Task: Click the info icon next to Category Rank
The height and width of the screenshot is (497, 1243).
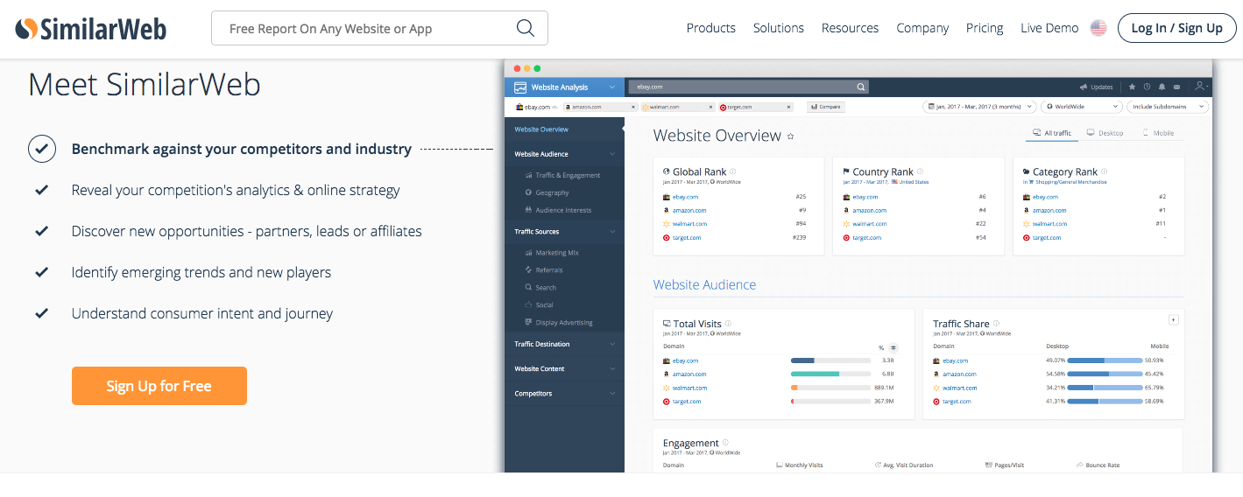Action: [1105, 171]
